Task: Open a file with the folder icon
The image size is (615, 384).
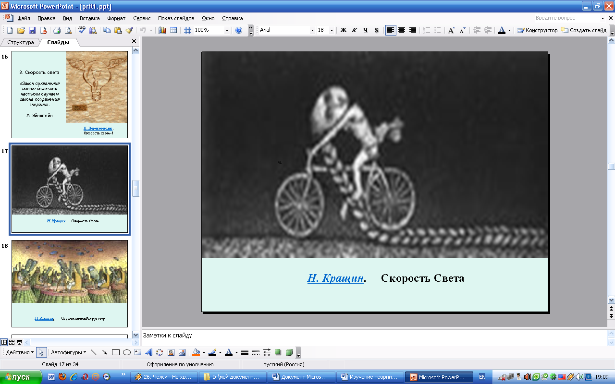Action: tap(21, 30)
